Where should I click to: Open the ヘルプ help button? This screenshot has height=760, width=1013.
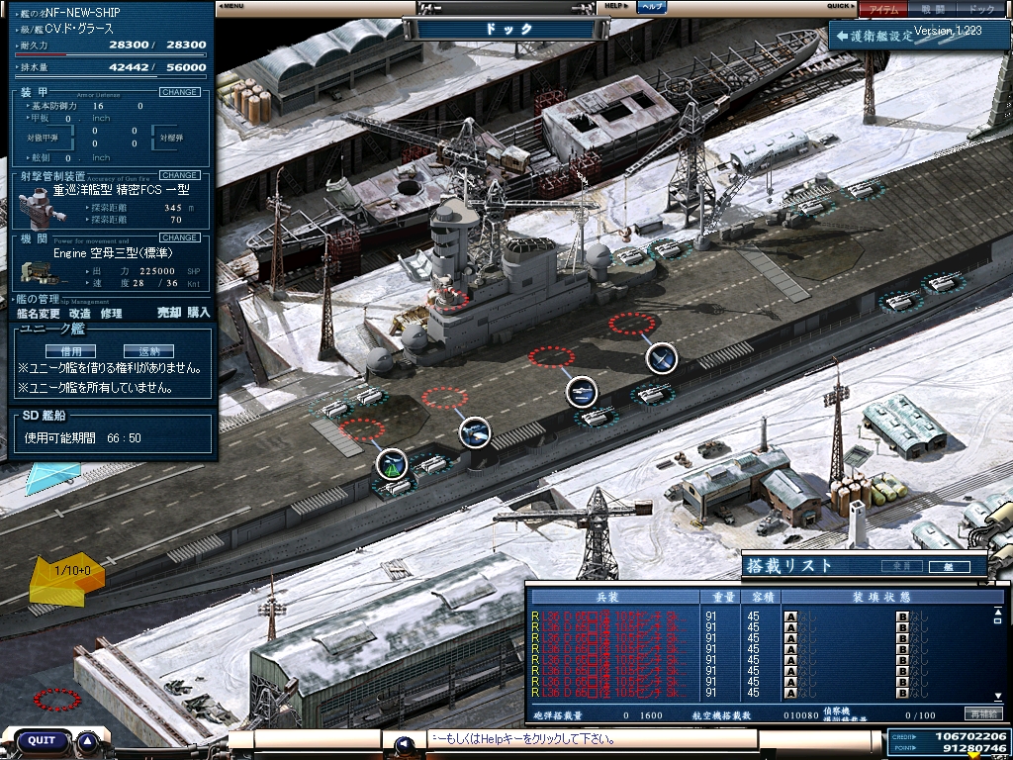click(652, 7)
